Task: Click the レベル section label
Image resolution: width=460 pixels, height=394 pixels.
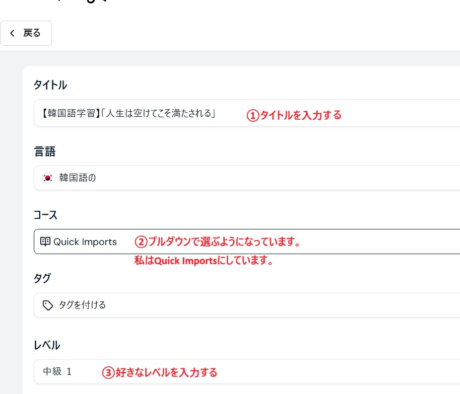Action: point(46,345)
